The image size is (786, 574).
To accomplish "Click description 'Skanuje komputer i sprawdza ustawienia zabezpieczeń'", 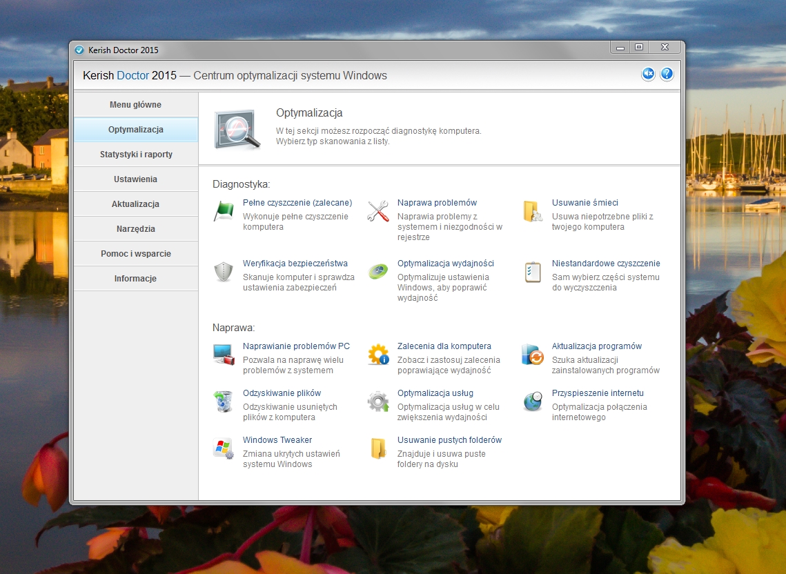I will tap(299, 282).
